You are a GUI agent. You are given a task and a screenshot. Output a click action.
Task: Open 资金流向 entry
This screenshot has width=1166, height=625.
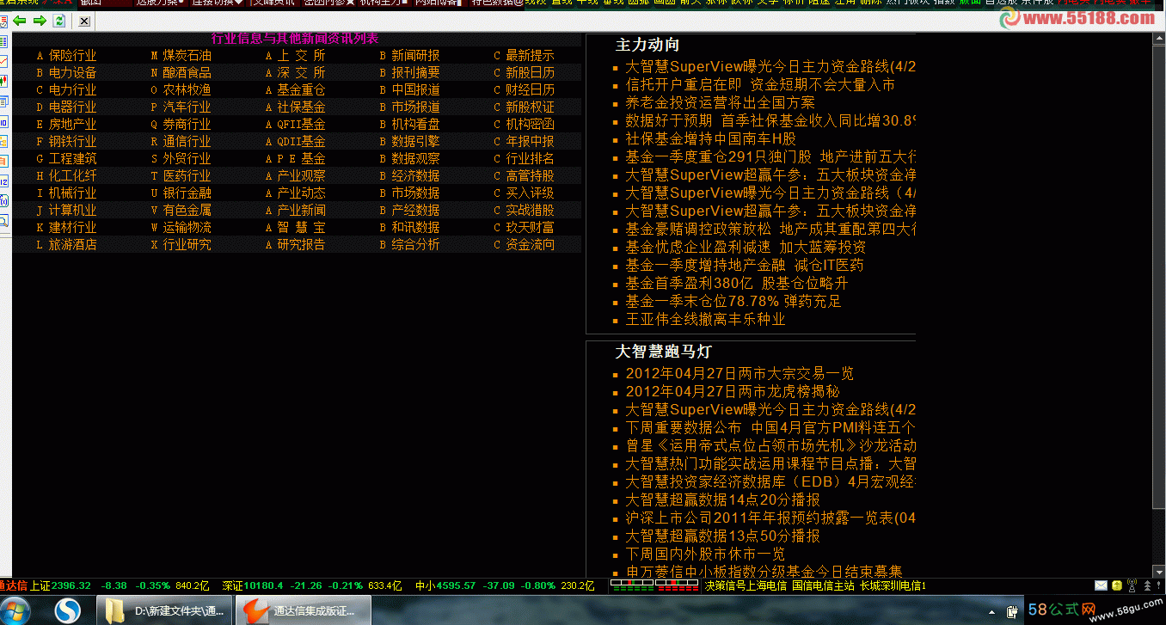[x=530, y=245]
